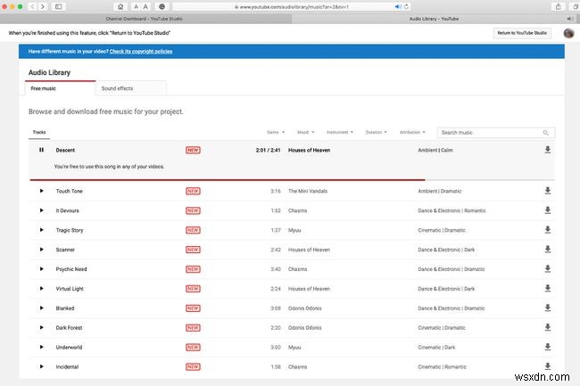Play the Underworld track

[x=41, y=347]
